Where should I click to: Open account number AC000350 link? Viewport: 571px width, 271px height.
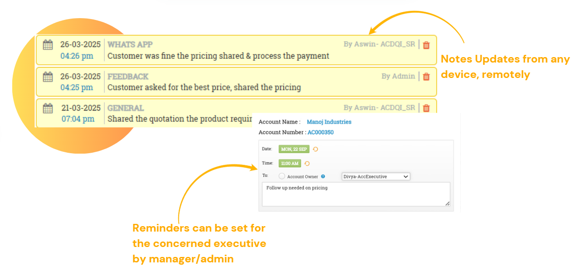click(321, 132)
